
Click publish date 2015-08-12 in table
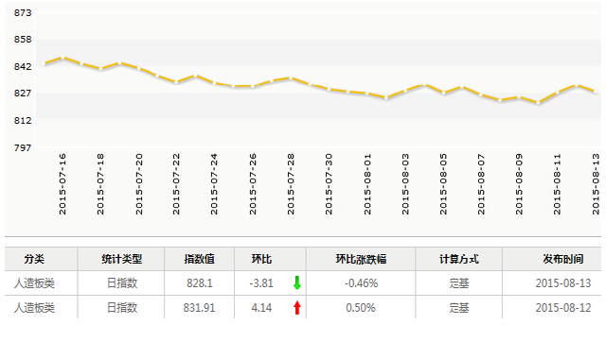563,308
